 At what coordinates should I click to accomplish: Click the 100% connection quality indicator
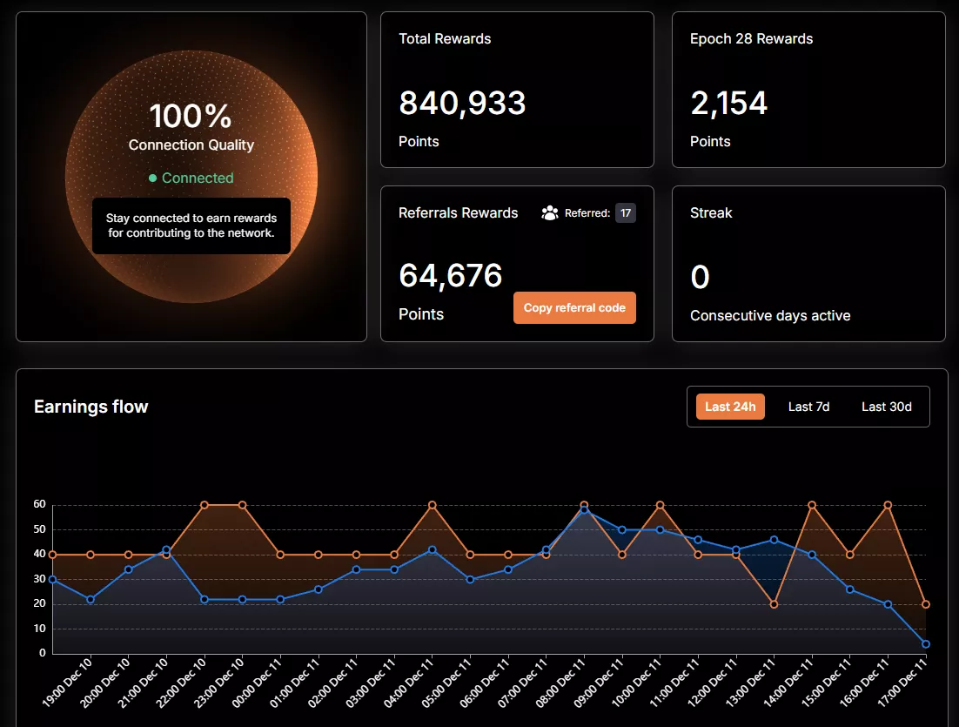pyautogui.click(x=191, y=114)
